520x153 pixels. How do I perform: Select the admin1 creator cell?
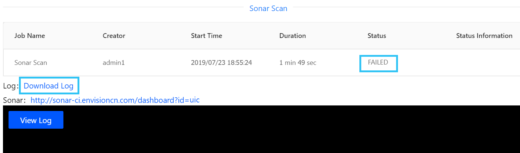[x=113, y=63]
